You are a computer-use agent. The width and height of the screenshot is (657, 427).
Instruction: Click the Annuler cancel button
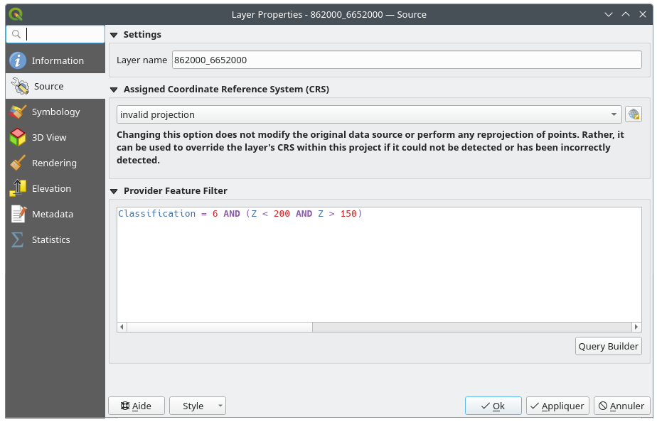pos(621,406)
